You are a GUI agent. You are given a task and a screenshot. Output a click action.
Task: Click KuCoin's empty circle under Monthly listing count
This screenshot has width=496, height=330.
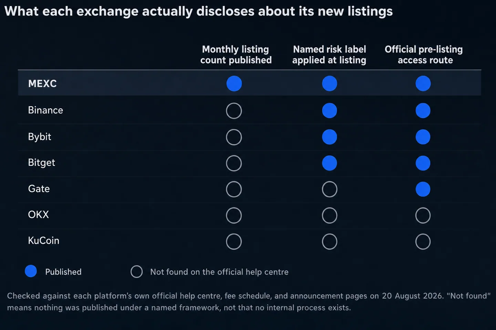coord(234,242)
